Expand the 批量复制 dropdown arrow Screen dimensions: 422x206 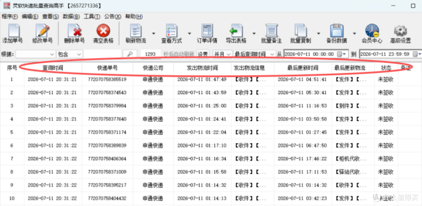click(318, 34)
